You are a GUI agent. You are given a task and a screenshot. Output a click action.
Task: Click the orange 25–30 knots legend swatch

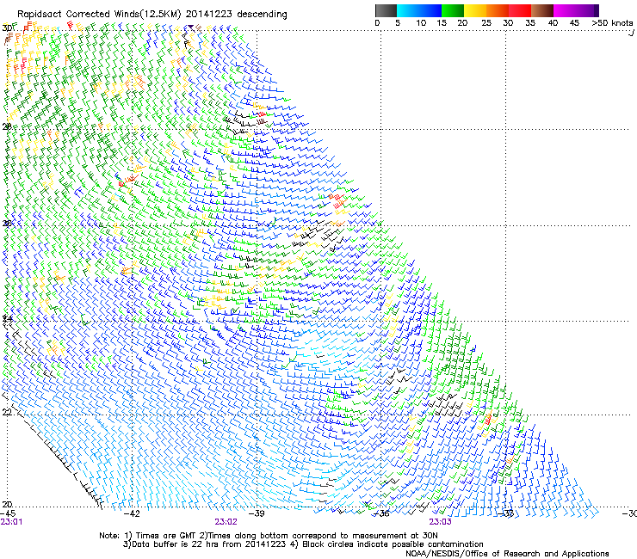(498, 10)
